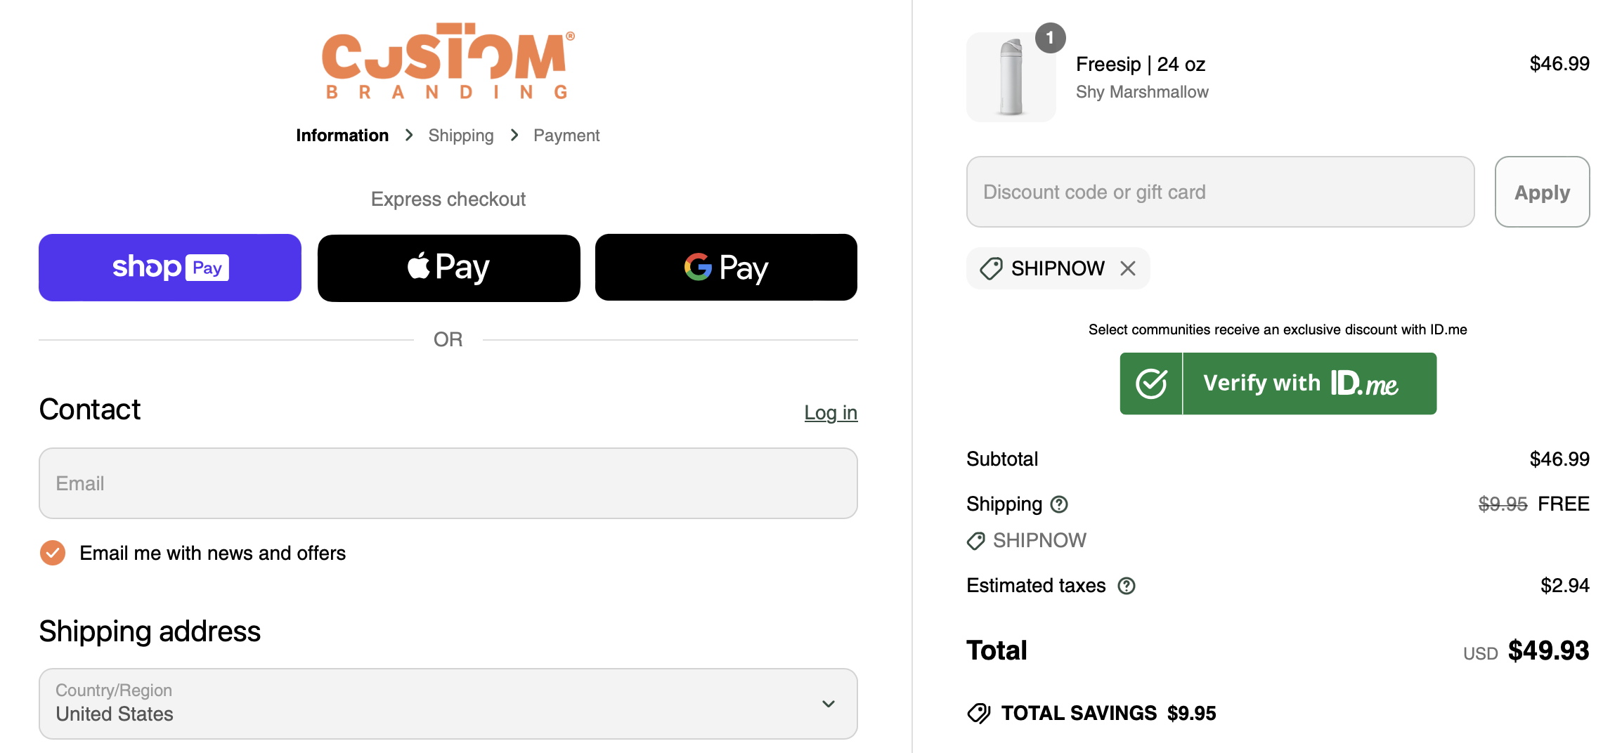Open the Country/Region dropdown

click(x=448, y=703)
